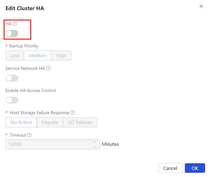Screen dimensions: 211x177
Task: Increase the Timeout value with up arrow
Action: point(95,142)
